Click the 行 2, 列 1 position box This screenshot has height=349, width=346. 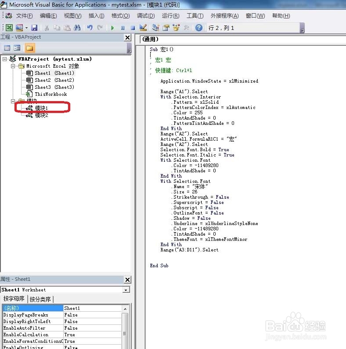253,28
